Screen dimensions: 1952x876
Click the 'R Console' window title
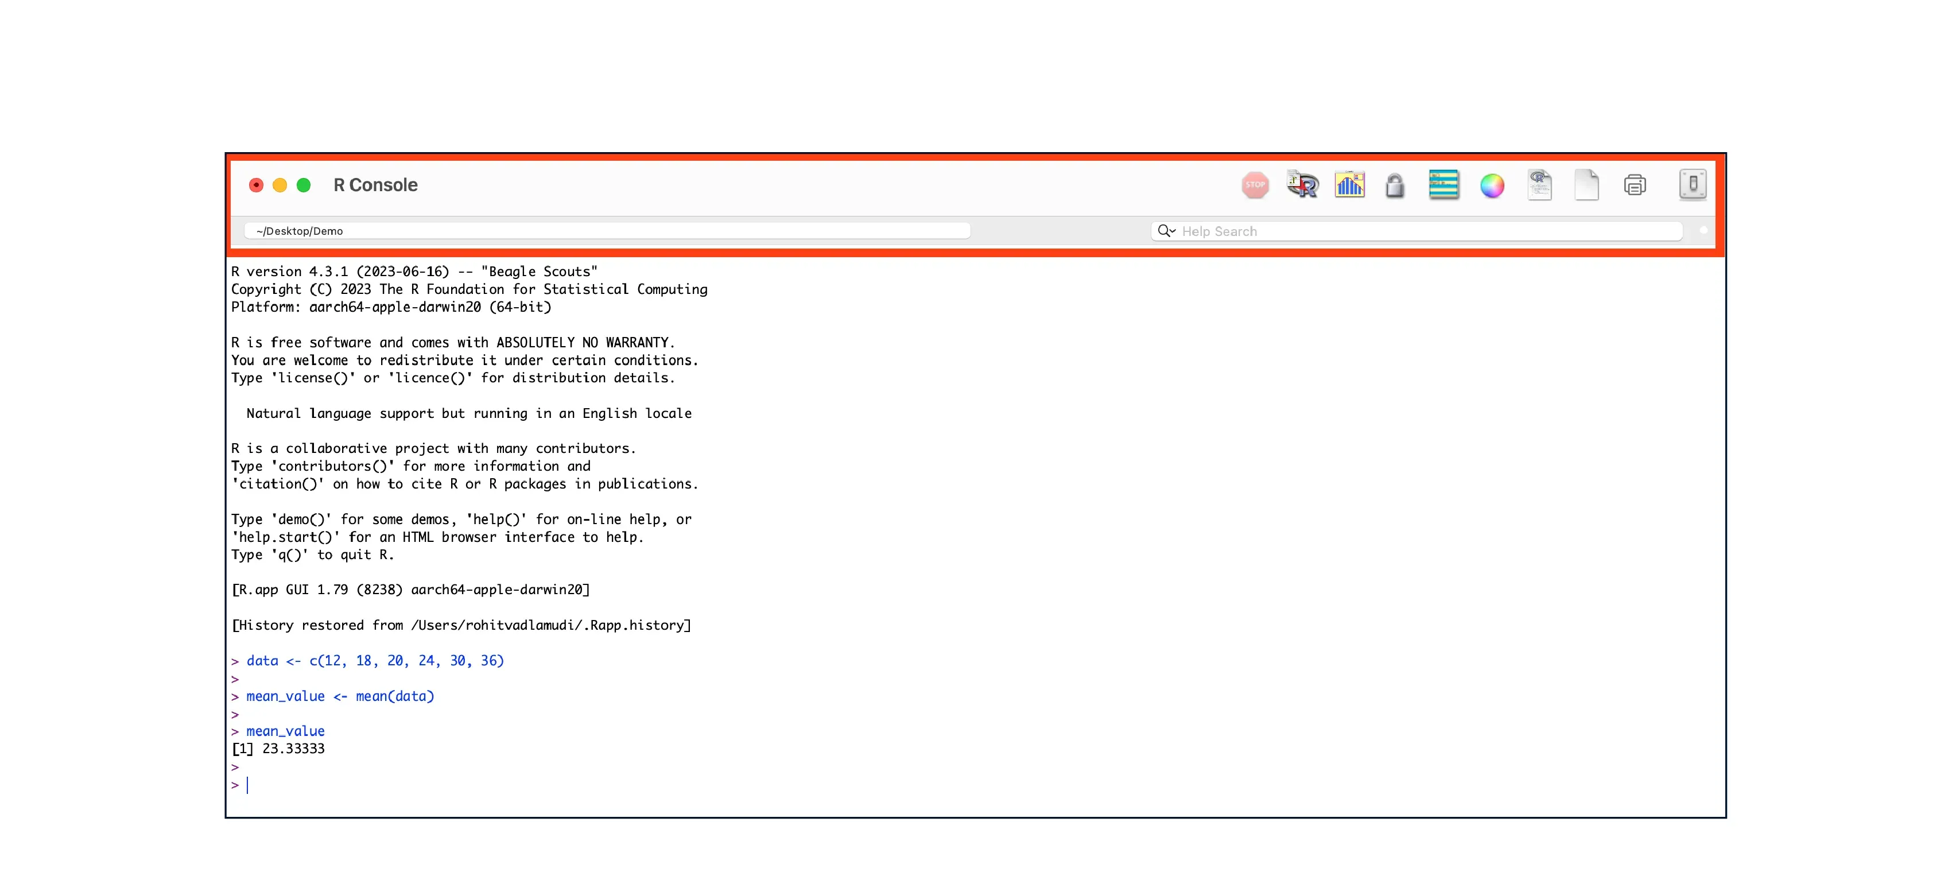(375, 185)
